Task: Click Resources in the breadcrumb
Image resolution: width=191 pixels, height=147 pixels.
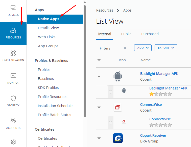Action: (105, 10)
